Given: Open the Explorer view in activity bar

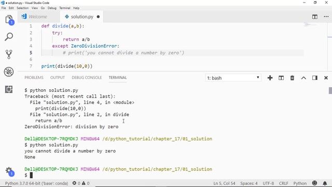Looking at the screenshot, I should pos(9,20).
